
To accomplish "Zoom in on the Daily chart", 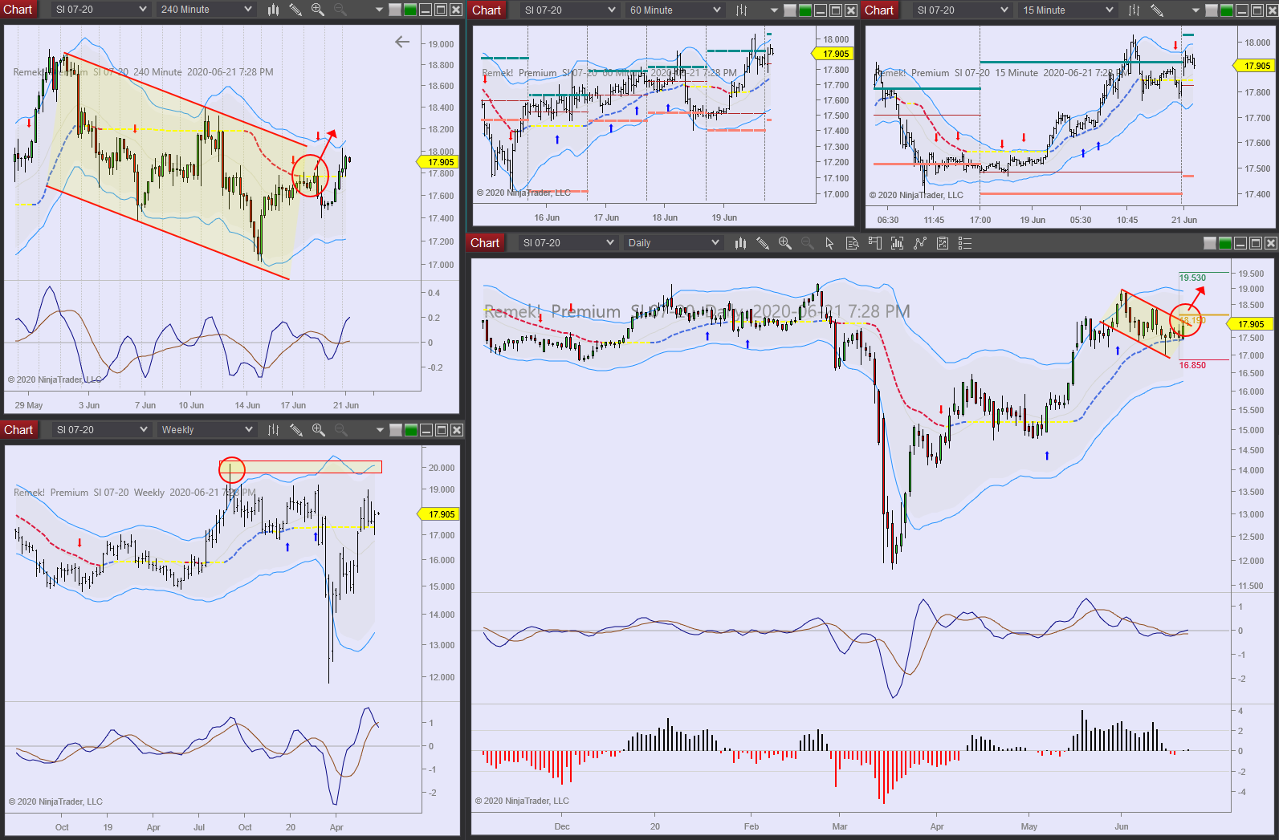I will pyautogui.click(x=785, y=243).
